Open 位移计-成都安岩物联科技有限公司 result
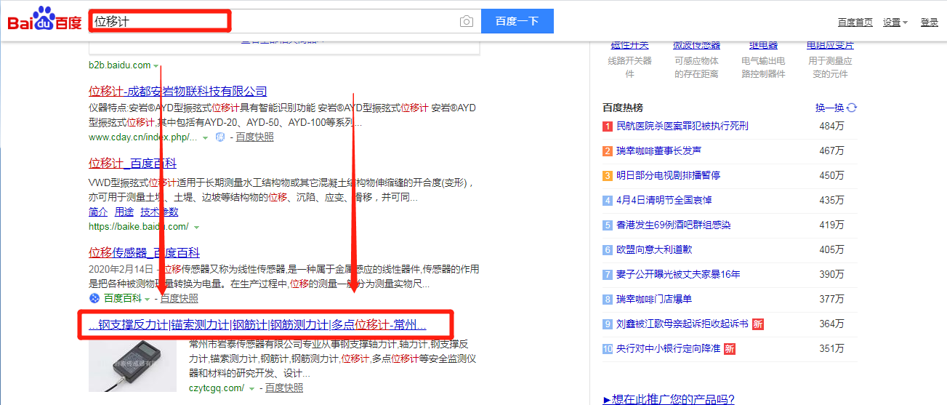Screen dimensions: 947x405 click(177, 91)
